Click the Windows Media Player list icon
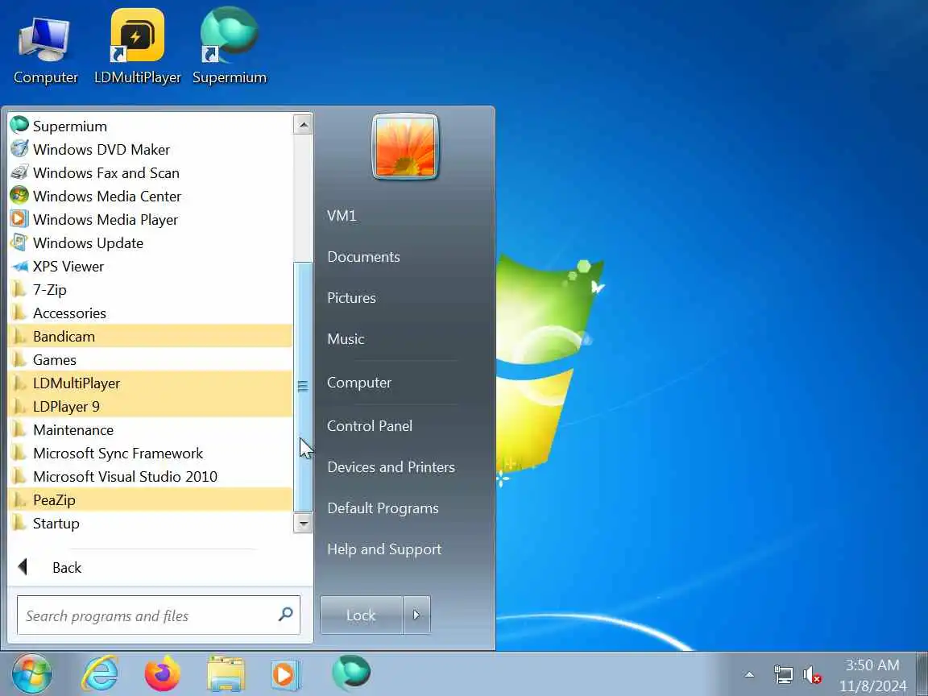This screenshot has height=696, width=928. [x=19, y=219]
